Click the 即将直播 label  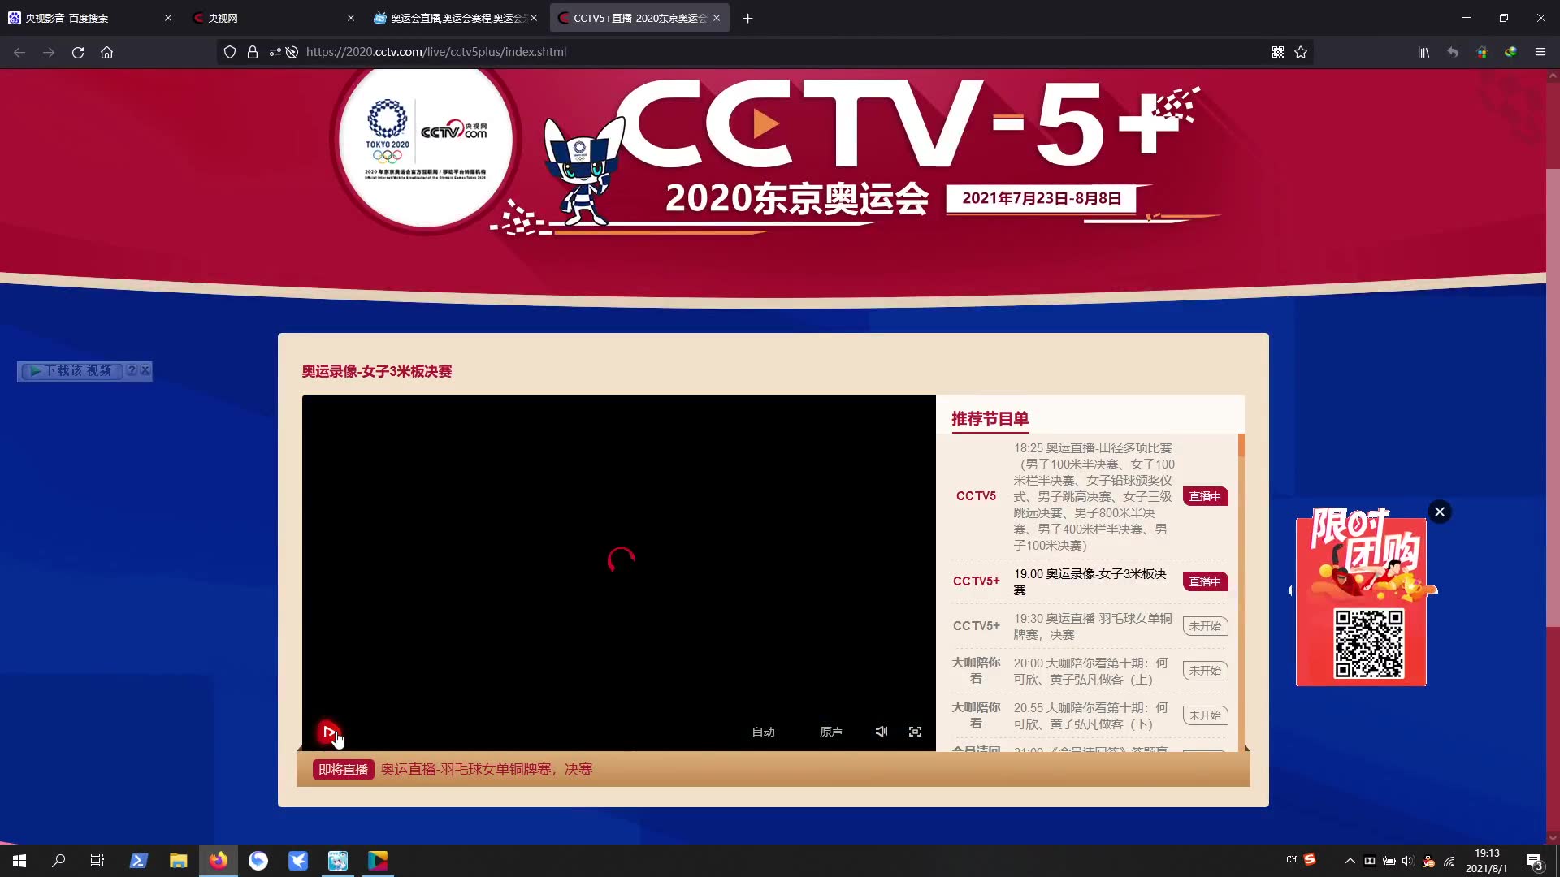[343, 769]
